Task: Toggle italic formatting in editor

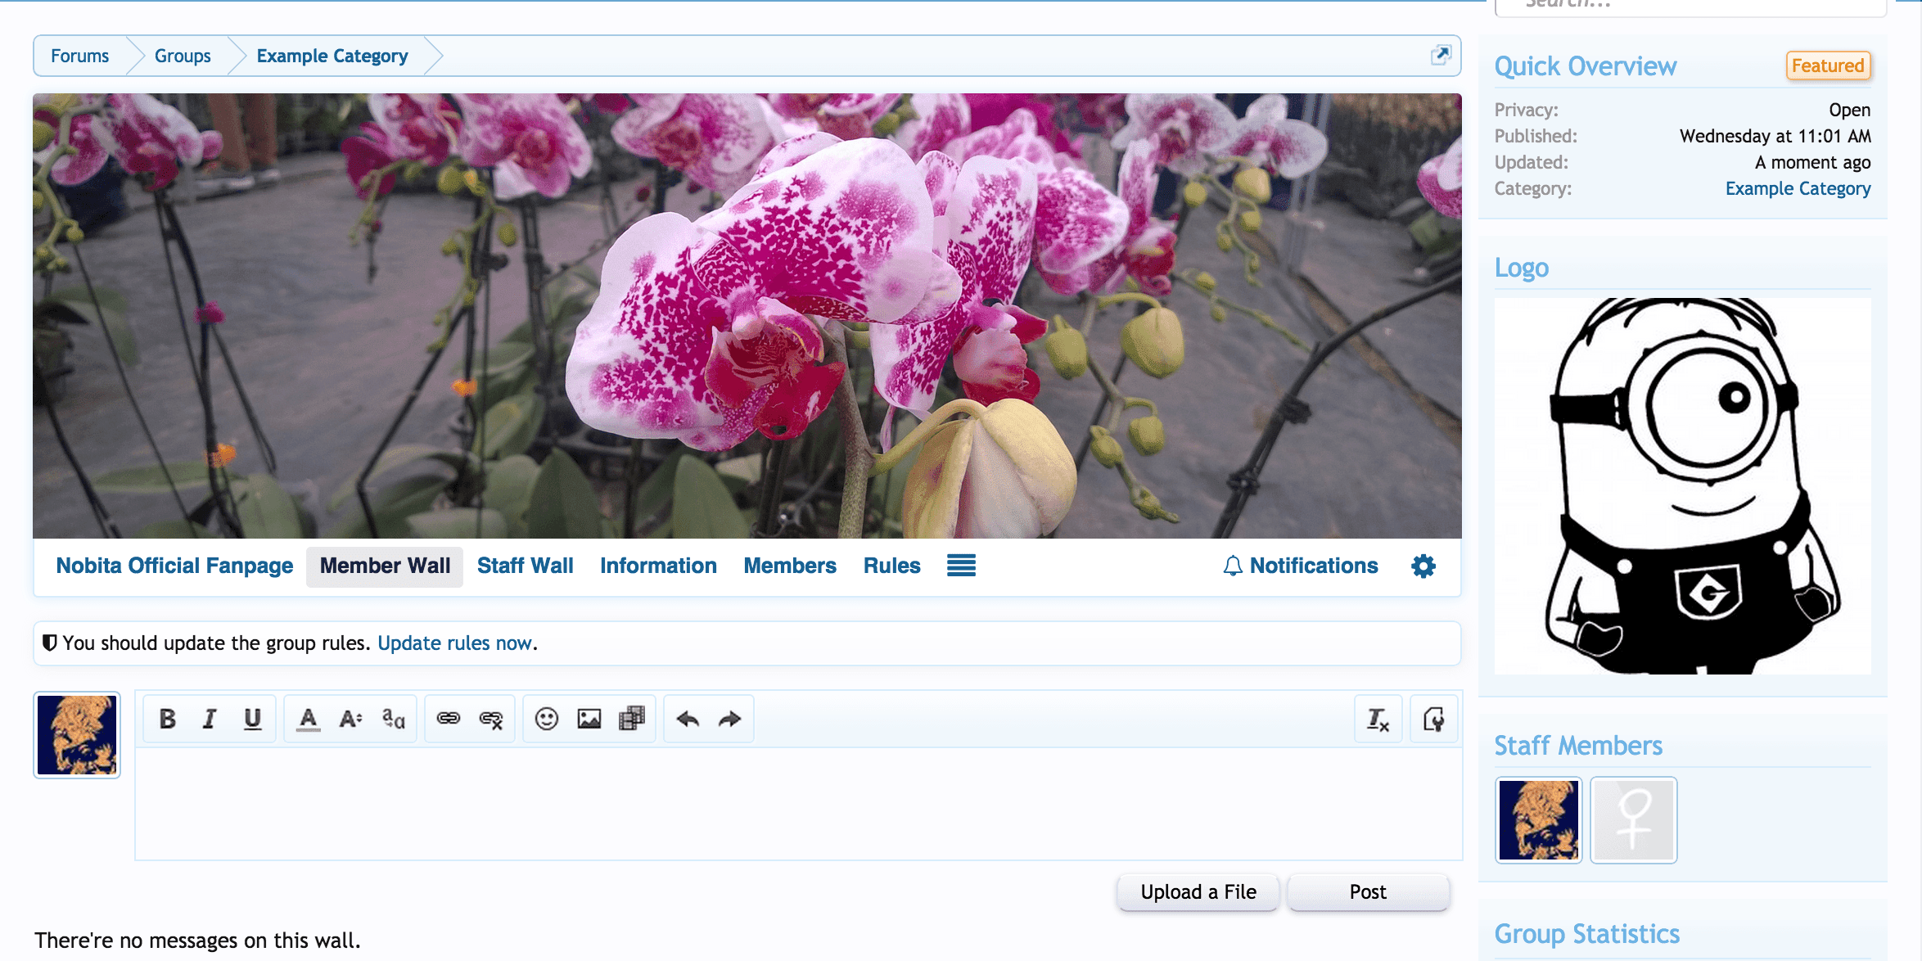Action: coord(210,719)
